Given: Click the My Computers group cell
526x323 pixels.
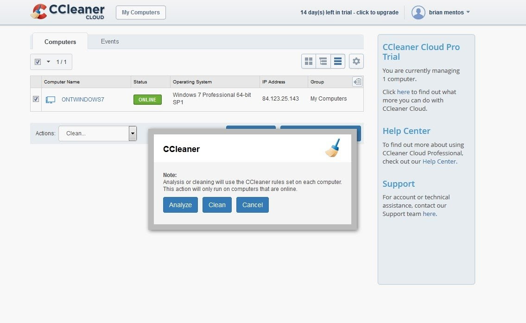Looking at the screenshot, I should 329,99.
